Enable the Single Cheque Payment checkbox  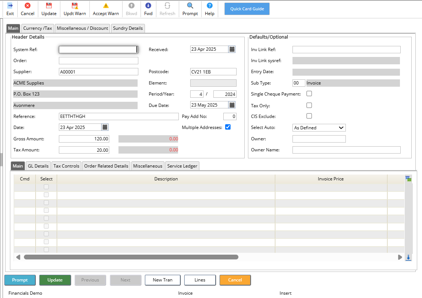point(309,94)
